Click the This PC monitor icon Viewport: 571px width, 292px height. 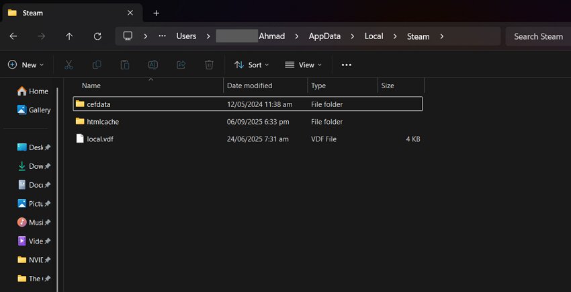tap(128, 36)
